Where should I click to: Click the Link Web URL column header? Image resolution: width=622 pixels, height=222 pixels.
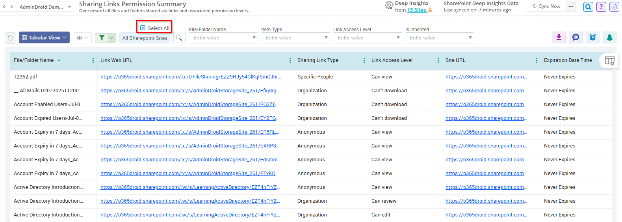coord(116,60)
